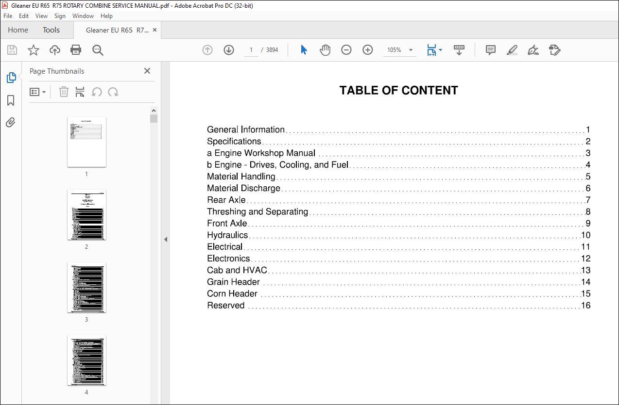619x405 pixels.
Task: Click the stamp tool toolbar icon
Action: [554, 50]
